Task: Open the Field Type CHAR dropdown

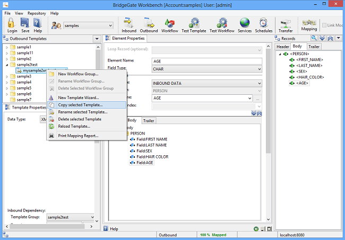Action: (260, 69)
